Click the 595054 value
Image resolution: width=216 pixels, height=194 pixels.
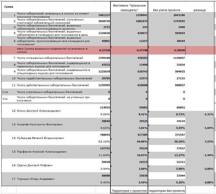pos(180,33)
